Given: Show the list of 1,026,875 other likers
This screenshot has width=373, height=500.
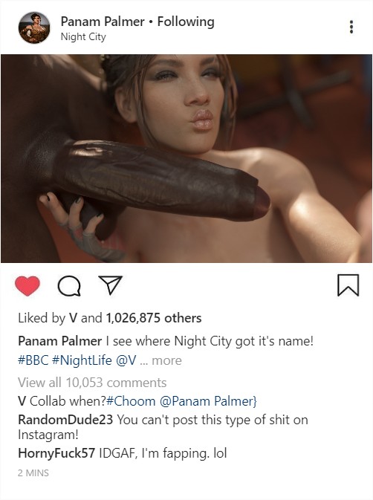Looking at the screenshot, I should coord(154,318).
